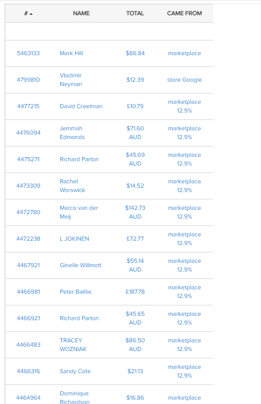Click the NAME column header
This screenshot has height=404, width=261.
81,13
